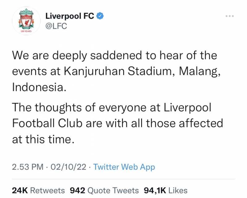Click the 2.53 PM timestamp
This screenshot has height=198, width=247.
pyautogui.click(x=27, y=167)
